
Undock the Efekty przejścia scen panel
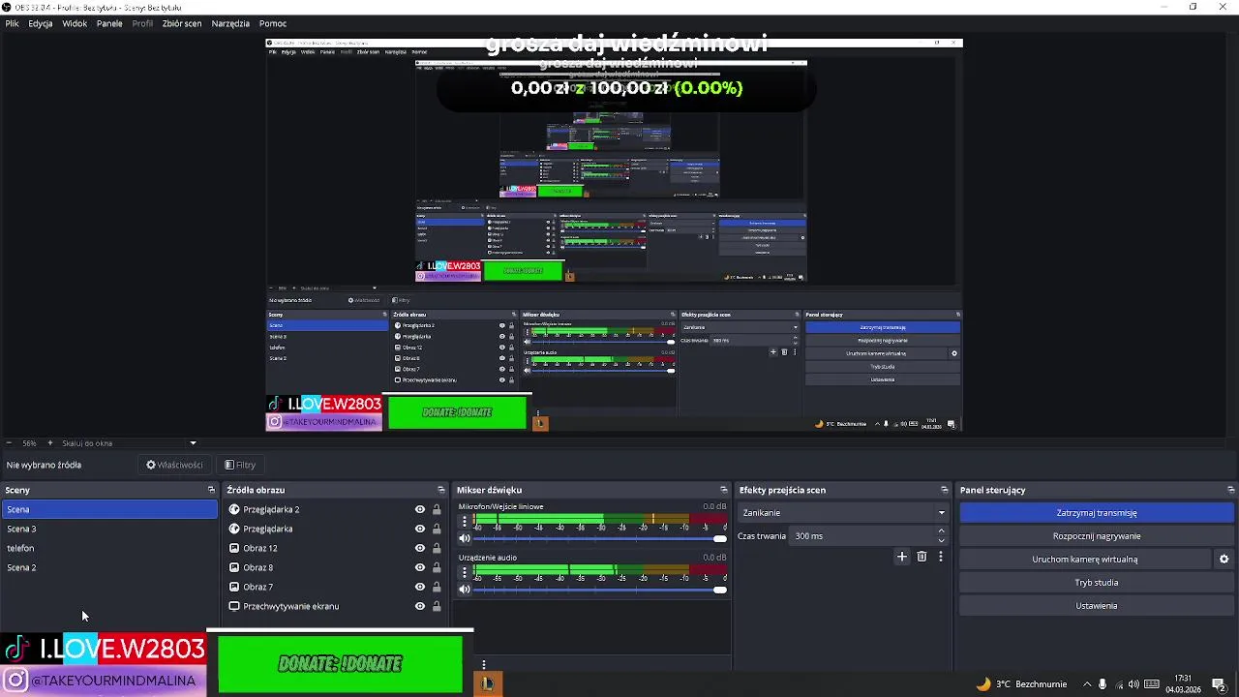[x=945, y=490]
